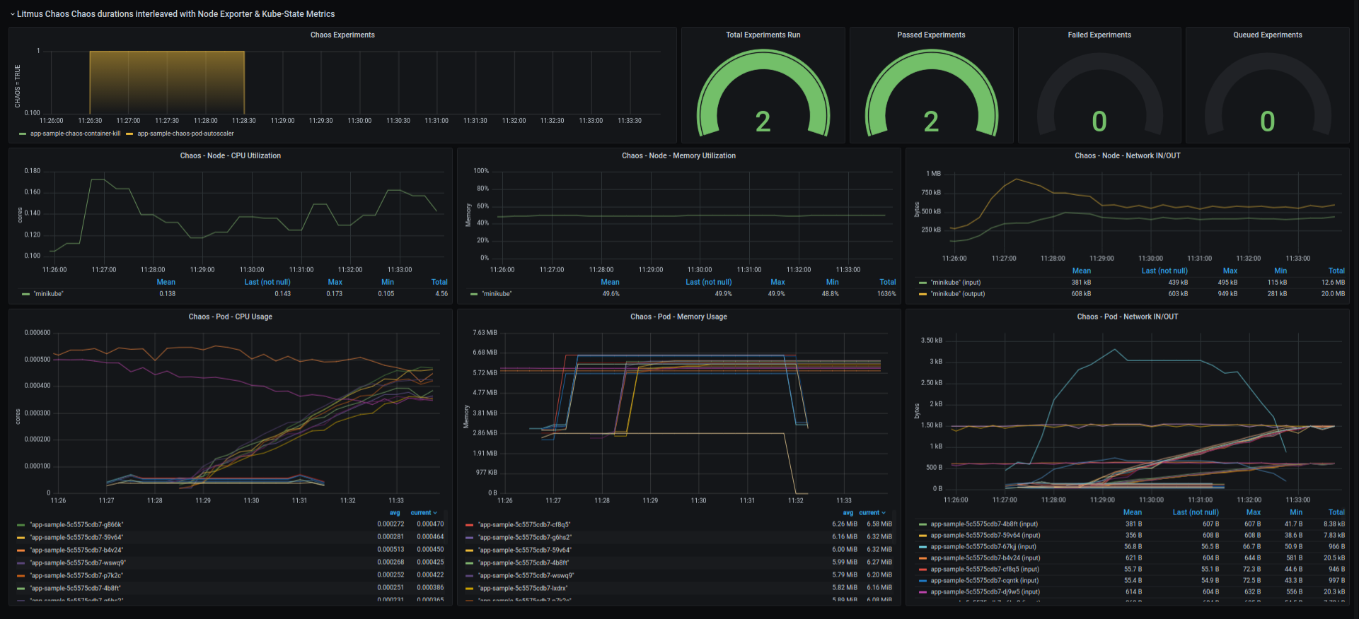Toggle app-sample-5c5575cdb7-p7k2c series in Pod CPU legend

tap(76, 576)
